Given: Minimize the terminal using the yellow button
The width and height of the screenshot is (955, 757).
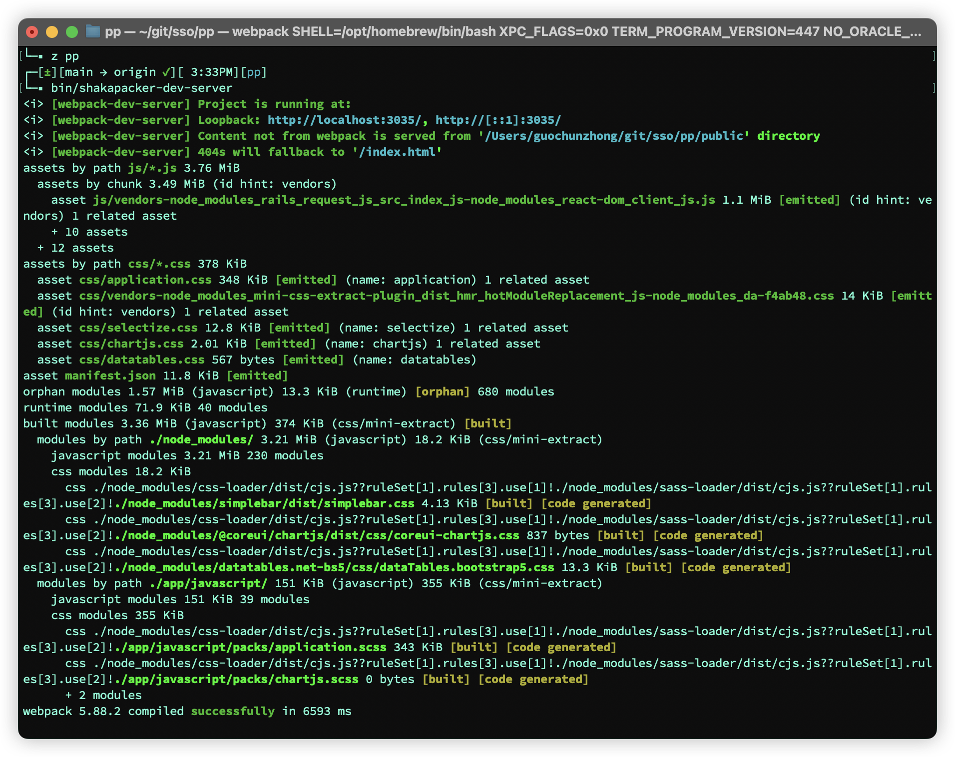Looking at the screenshot, I should click(52, 32).
